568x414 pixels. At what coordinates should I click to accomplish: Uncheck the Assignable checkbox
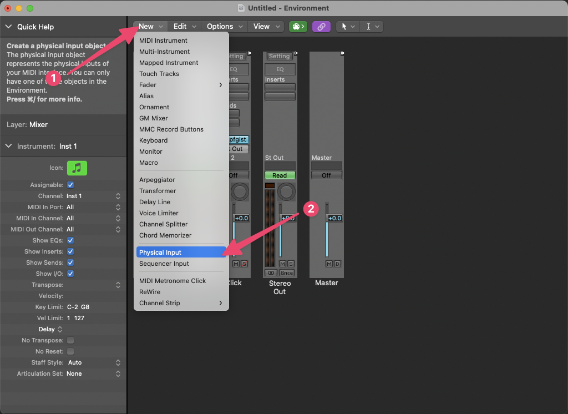[70, 185]
